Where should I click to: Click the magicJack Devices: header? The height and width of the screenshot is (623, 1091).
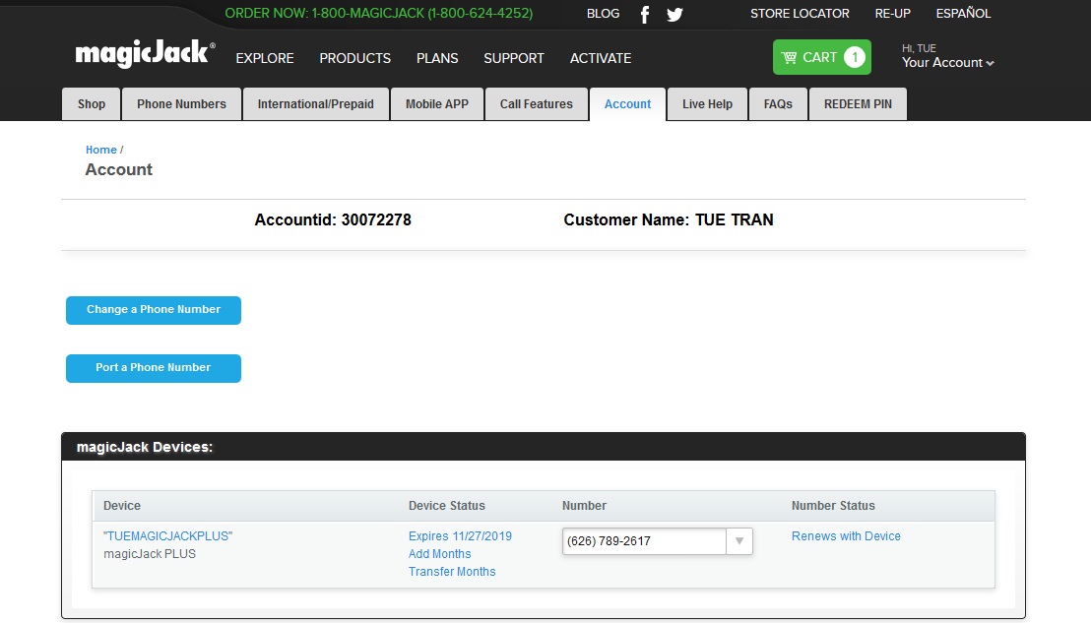(145, 447)
